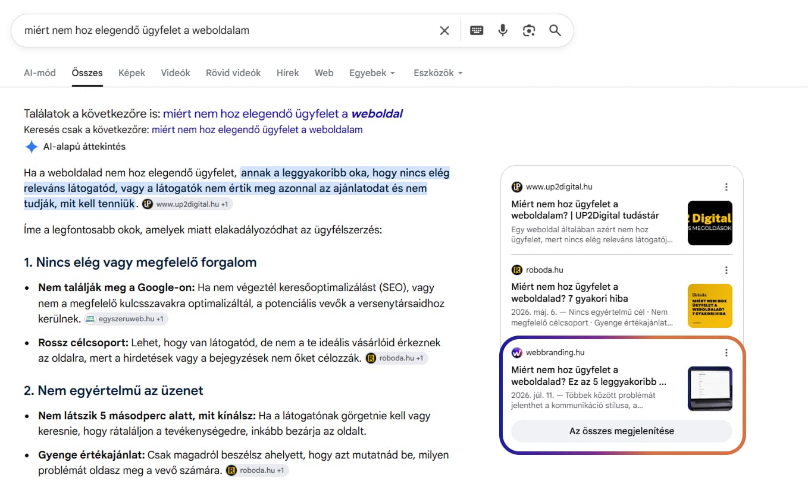Click the webbranding.hu result thumbnail
Image resolution: width=808 pixels, height=487 pixels.
pos(710,388)
